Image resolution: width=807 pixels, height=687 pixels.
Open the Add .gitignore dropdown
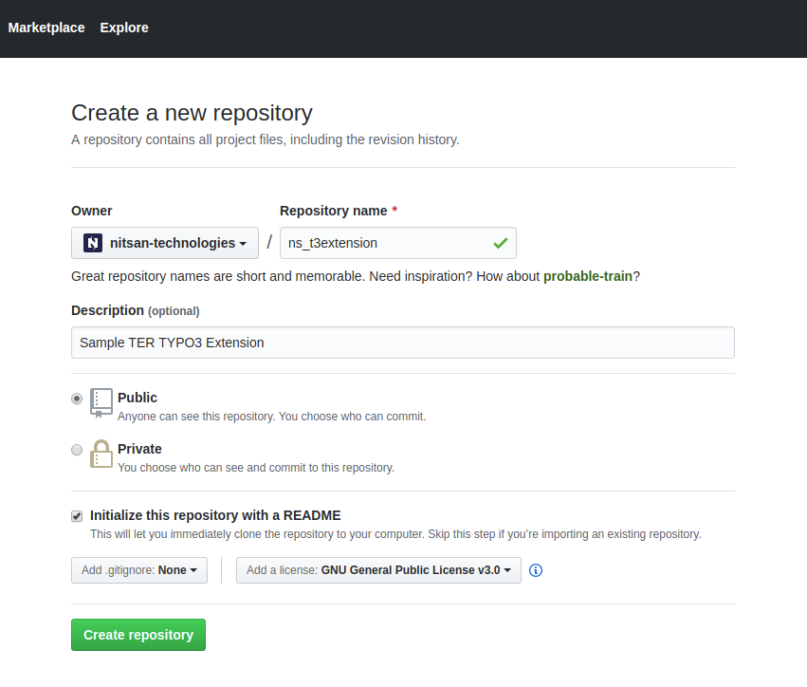coord(138,570)
